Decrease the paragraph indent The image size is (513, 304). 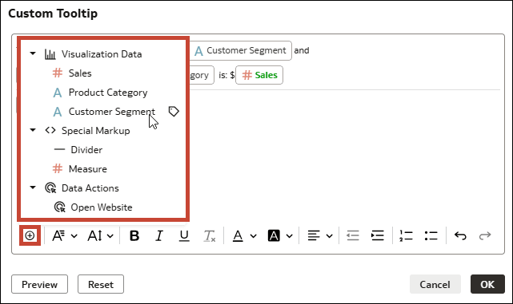(353, 235)
